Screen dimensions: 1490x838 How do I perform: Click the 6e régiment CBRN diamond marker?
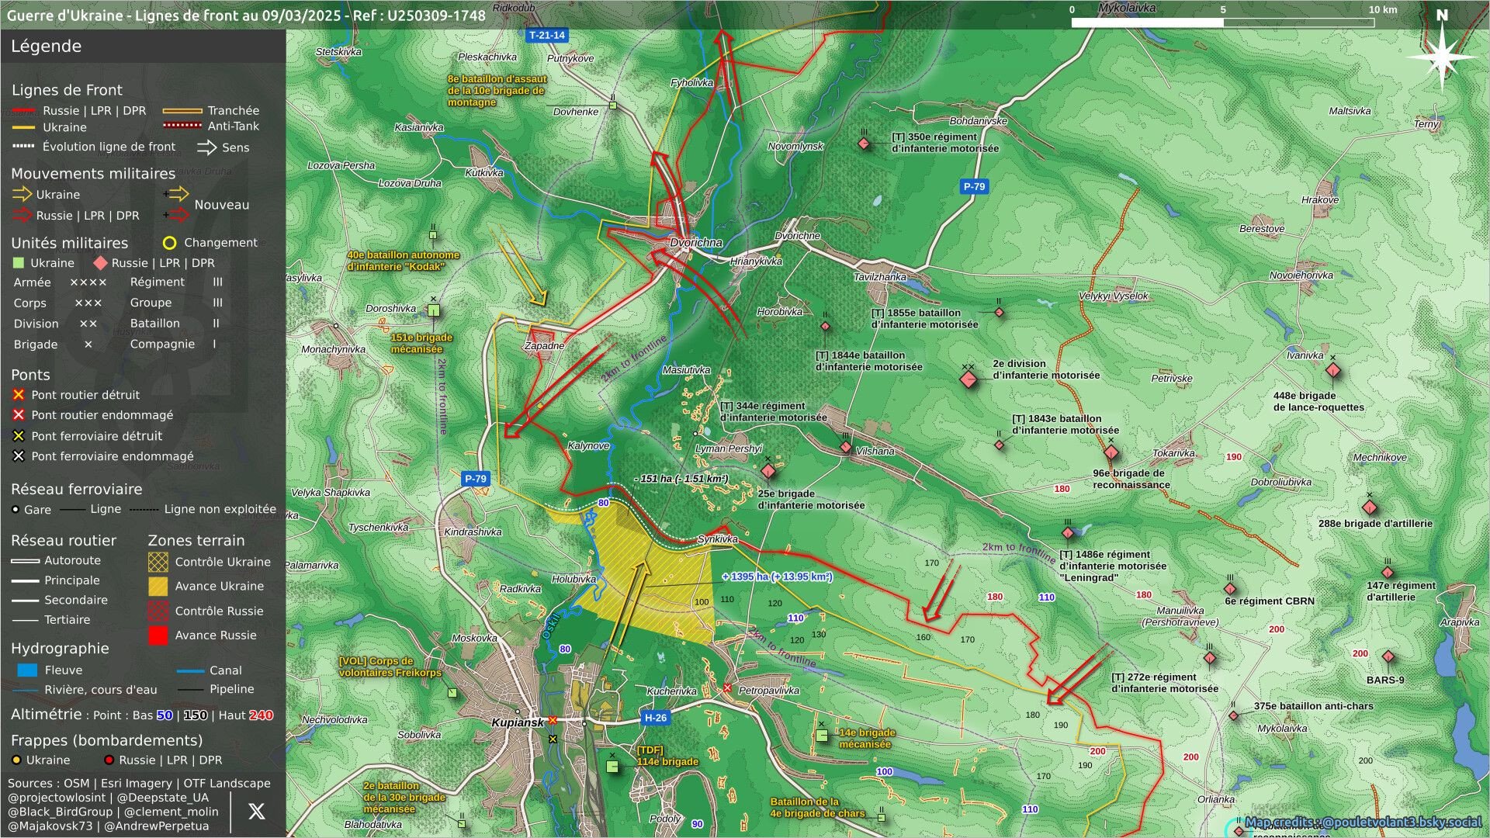[x=1230, y=588]
